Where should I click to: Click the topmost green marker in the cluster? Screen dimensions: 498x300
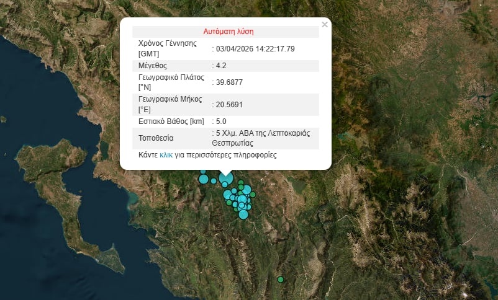pos(240,183)
